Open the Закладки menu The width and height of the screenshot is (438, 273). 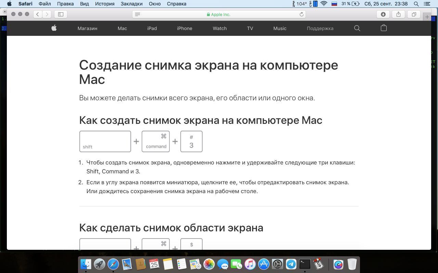pos(132,4)
